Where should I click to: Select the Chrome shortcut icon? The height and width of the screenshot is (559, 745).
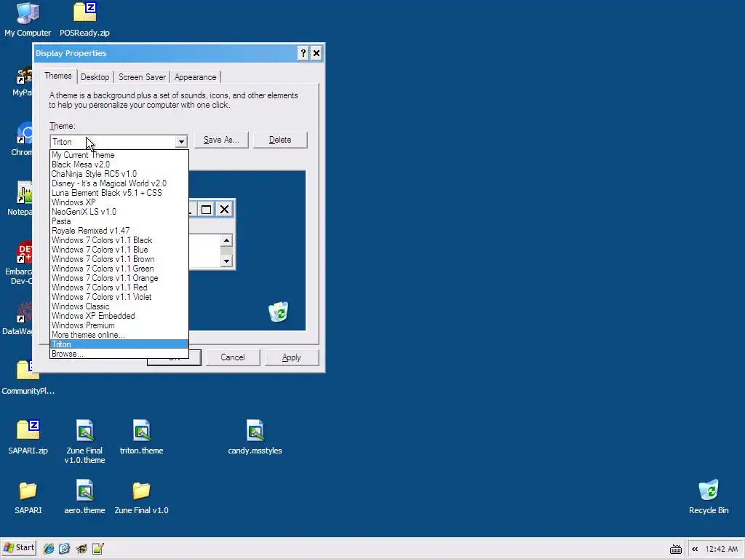tap(22, 139)
